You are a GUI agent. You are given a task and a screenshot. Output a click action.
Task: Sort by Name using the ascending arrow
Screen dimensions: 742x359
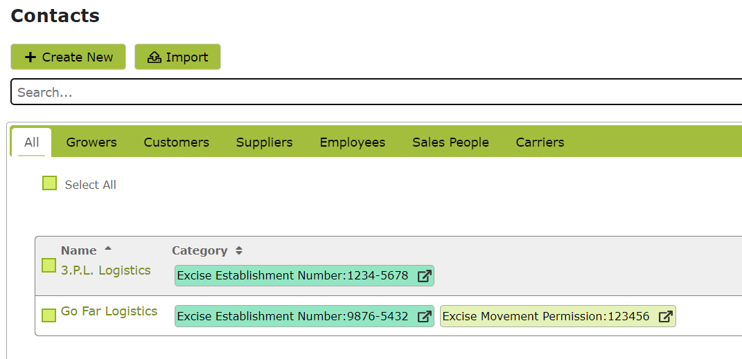coord(108,248)
